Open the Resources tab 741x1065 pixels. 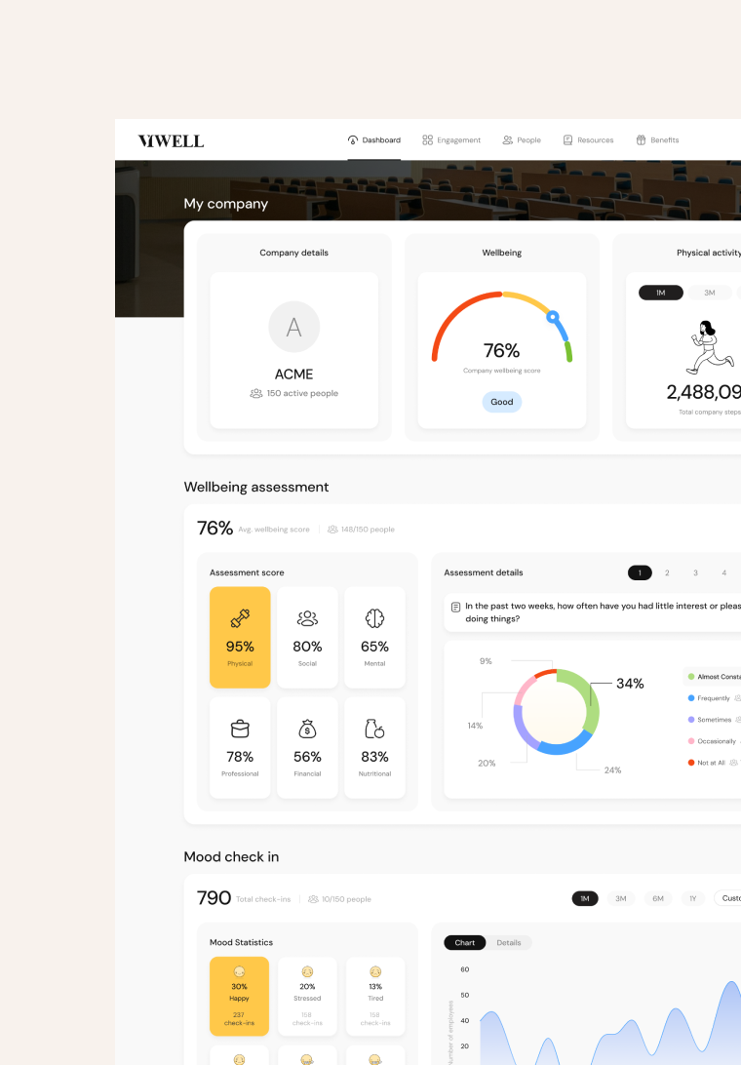tap(588, 139)
